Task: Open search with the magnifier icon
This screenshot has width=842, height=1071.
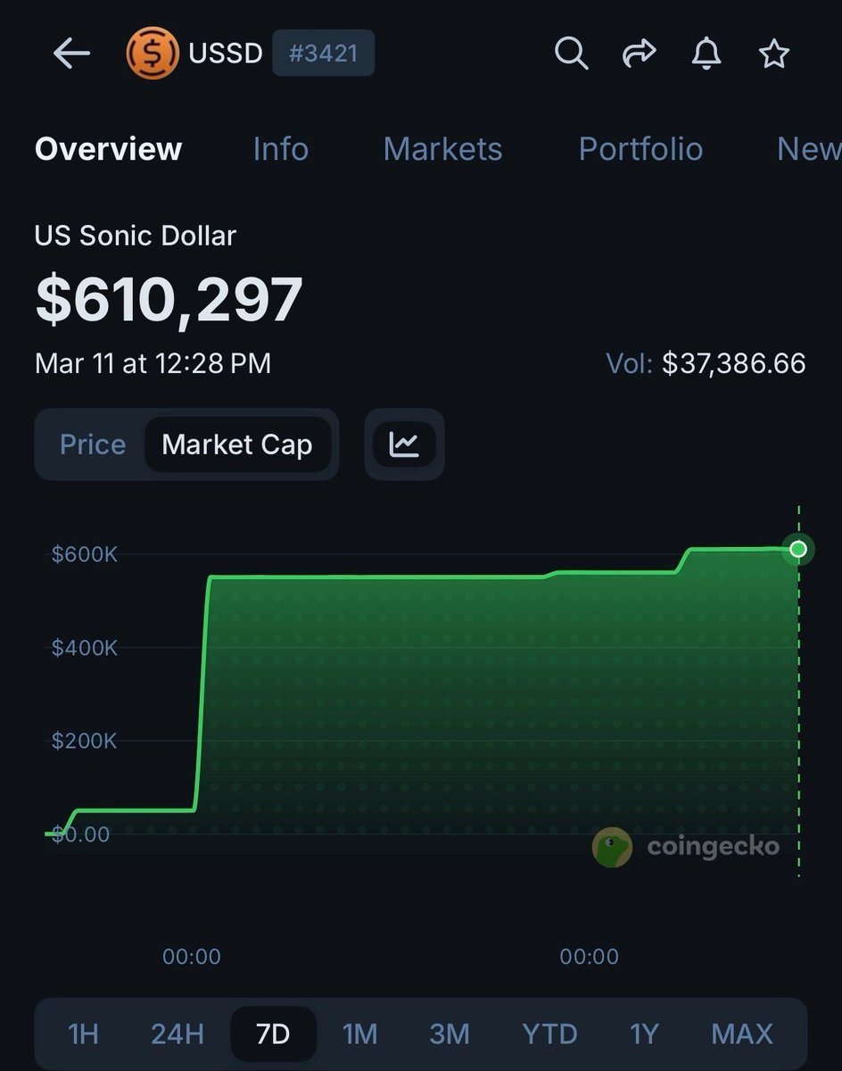Action: click(x=571, y=54)
